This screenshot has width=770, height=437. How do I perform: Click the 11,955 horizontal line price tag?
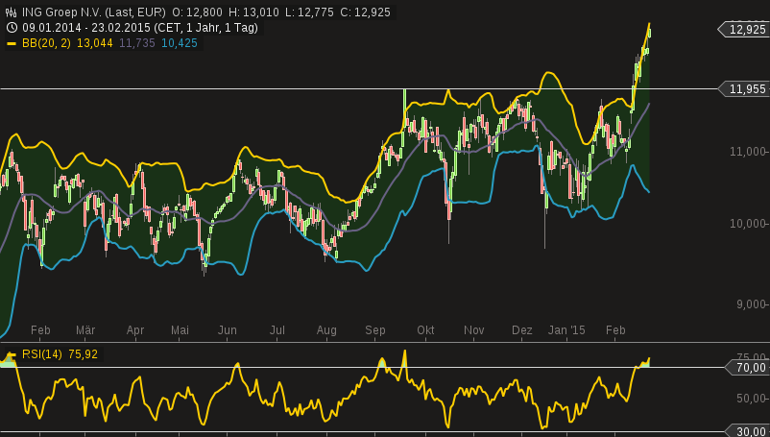pyautogui.click(x=746, y=89)
